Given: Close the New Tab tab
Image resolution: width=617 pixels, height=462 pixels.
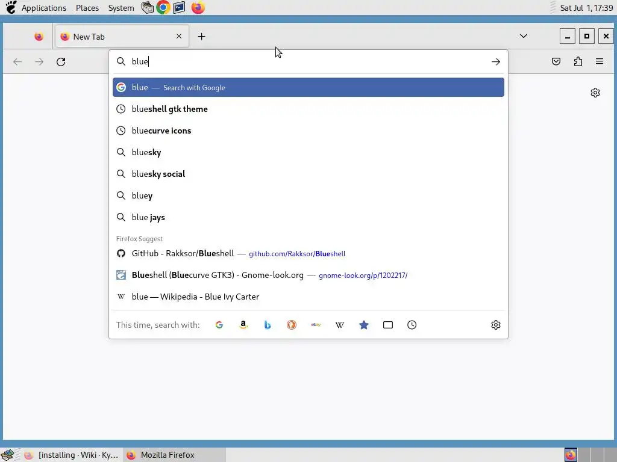Looking at the screenshot, I should [x=178, y=36].
